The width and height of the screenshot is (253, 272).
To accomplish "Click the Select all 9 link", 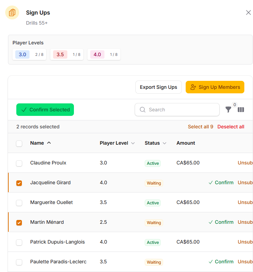I will click(x=201, y=127).
